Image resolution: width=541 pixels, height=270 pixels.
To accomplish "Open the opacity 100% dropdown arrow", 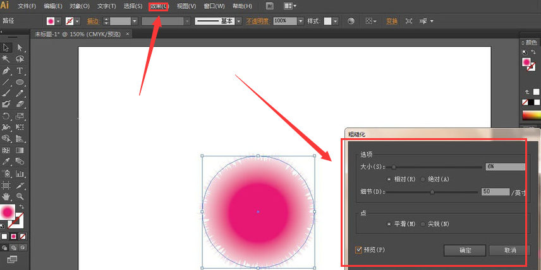I will pos(301,21).
